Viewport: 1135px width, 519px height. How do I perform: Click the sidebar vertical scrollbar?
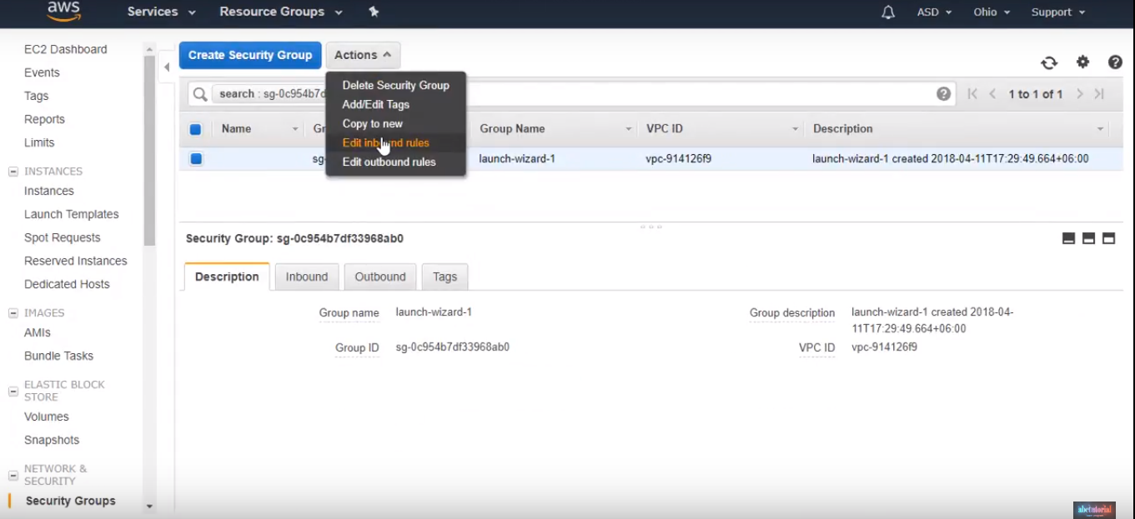click(149, 150)
